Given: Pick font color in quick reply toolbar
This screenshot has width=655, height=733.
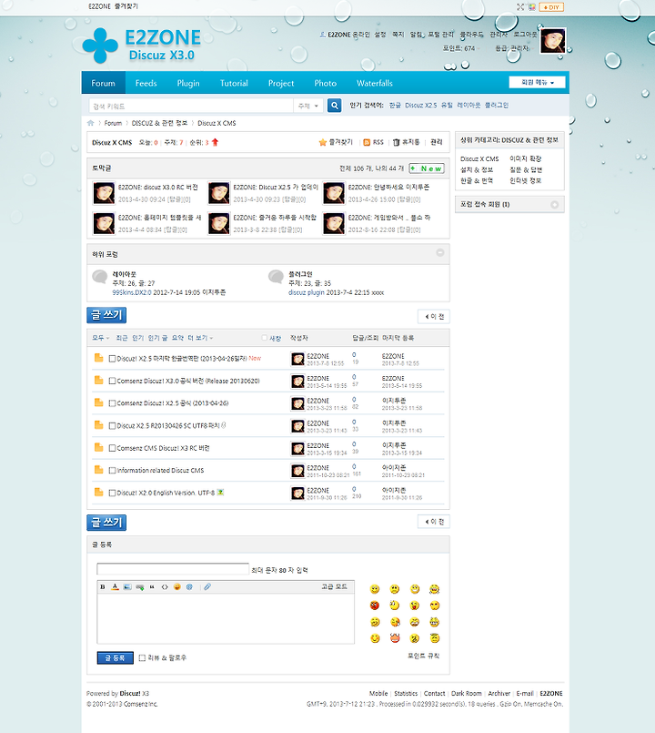Looking at the screenshot, I should pyautogui.click(x=115, y=586).
